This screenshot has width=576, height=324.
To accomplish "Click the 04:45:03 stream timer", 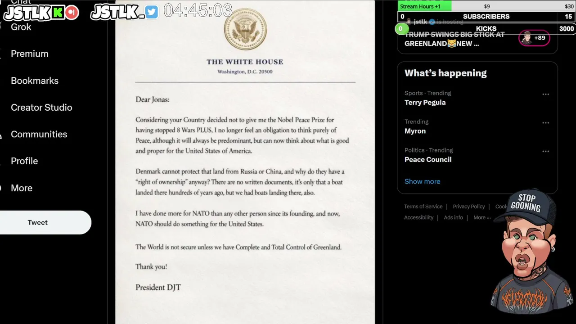I will 198,10.
